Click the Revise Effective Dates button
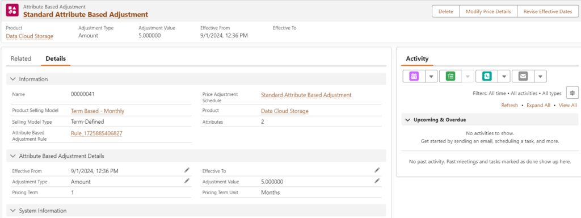Screen dimensions: 581x218 tap(548, 11)
